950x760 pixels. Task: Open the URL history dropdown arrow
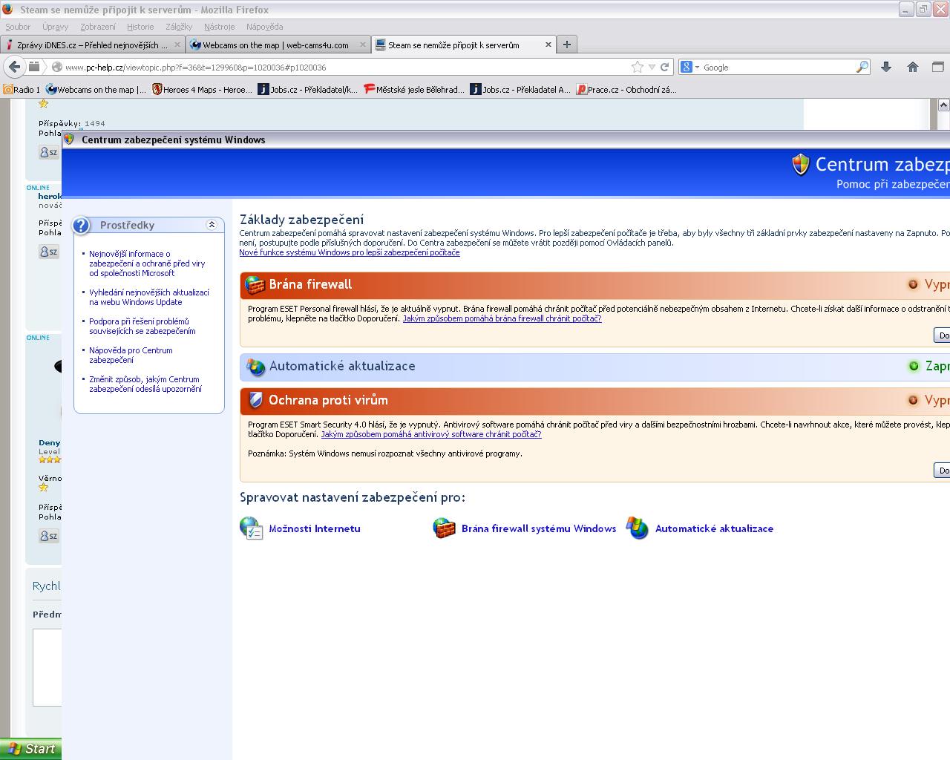point(652,67)
